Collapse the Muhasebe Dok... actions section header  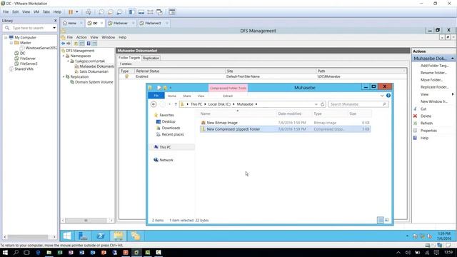[452, 59]
